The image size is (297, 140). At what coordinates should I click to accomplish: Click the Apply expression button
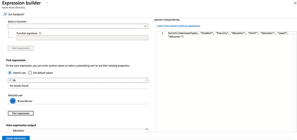(16, 138)
